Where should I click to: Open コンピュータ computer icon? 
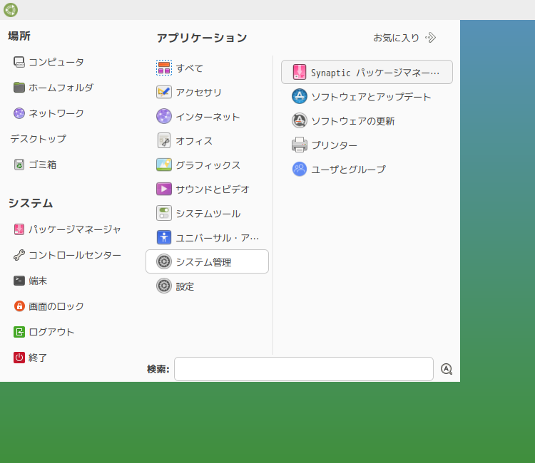19,62
